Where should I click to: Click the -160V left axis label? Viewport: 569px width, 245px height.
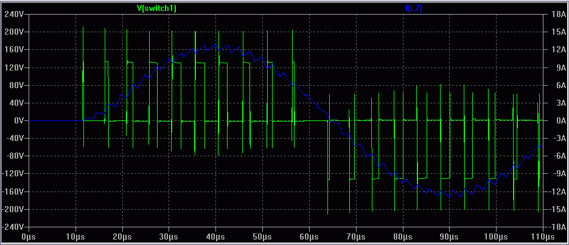12,192
